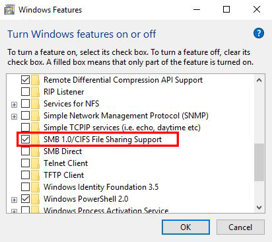Select Windows Identity Foundation 3.5 folder icon
Screen dimensions: 272x242
point(35,187)
